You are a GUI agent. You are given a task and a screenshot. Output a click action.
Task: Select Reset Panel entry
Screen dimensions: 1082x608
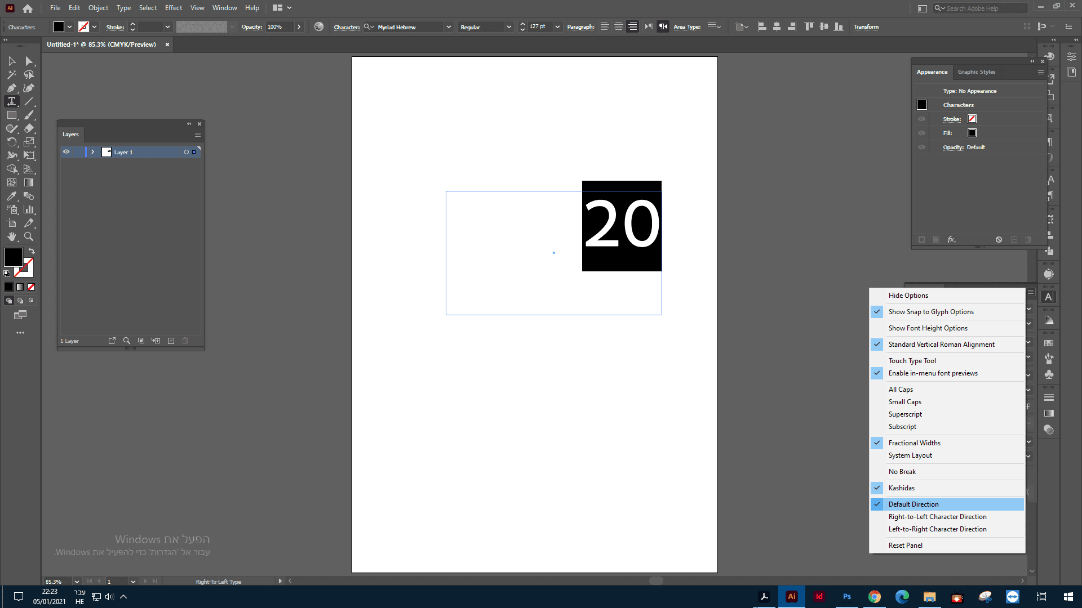pos(905,546)
